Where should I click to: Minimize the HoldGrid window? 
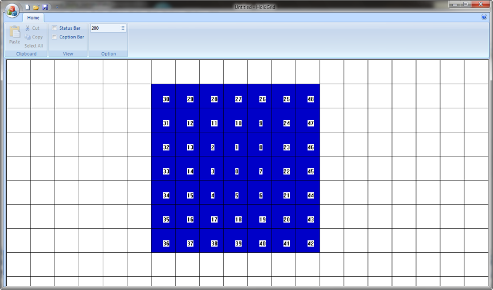(455, 4)
